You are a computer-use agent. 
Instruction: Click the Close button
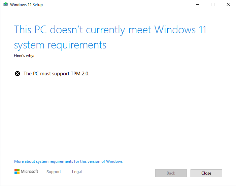(206, 173)
